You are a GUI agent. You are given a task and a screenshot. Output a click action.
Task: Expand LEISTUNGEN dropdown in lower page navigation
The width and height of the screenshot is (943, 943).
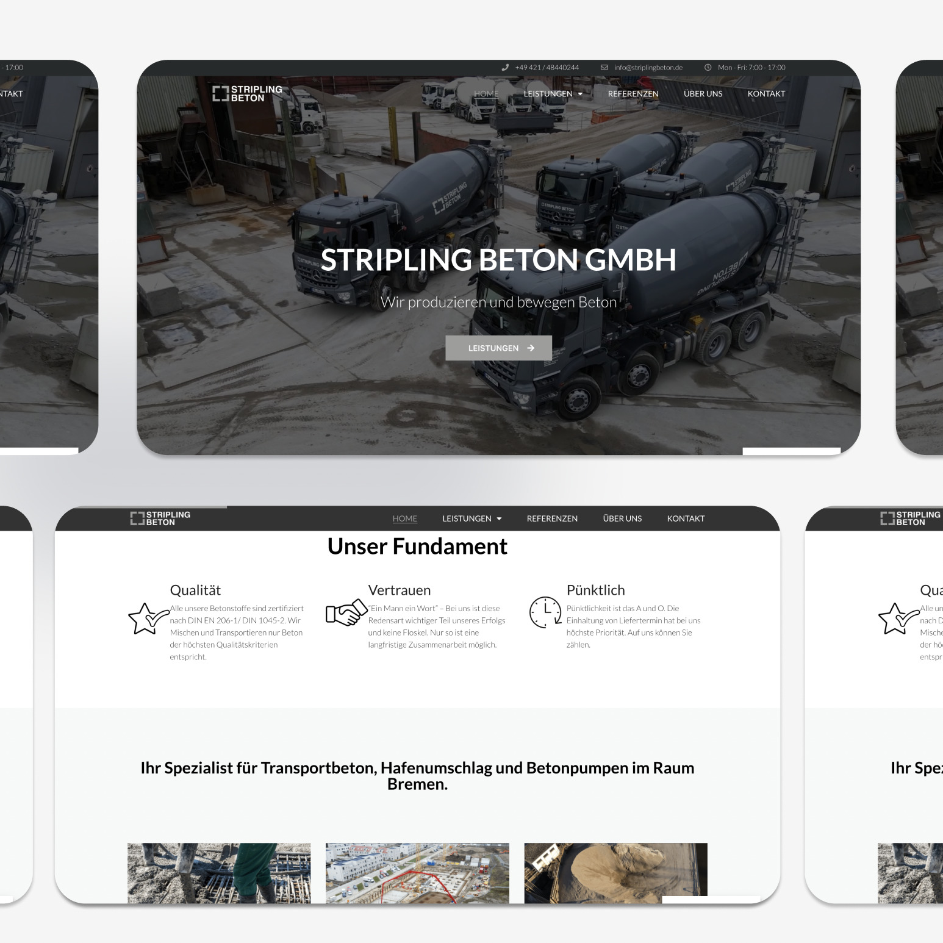pyautogui.click(x=472, y=518)
